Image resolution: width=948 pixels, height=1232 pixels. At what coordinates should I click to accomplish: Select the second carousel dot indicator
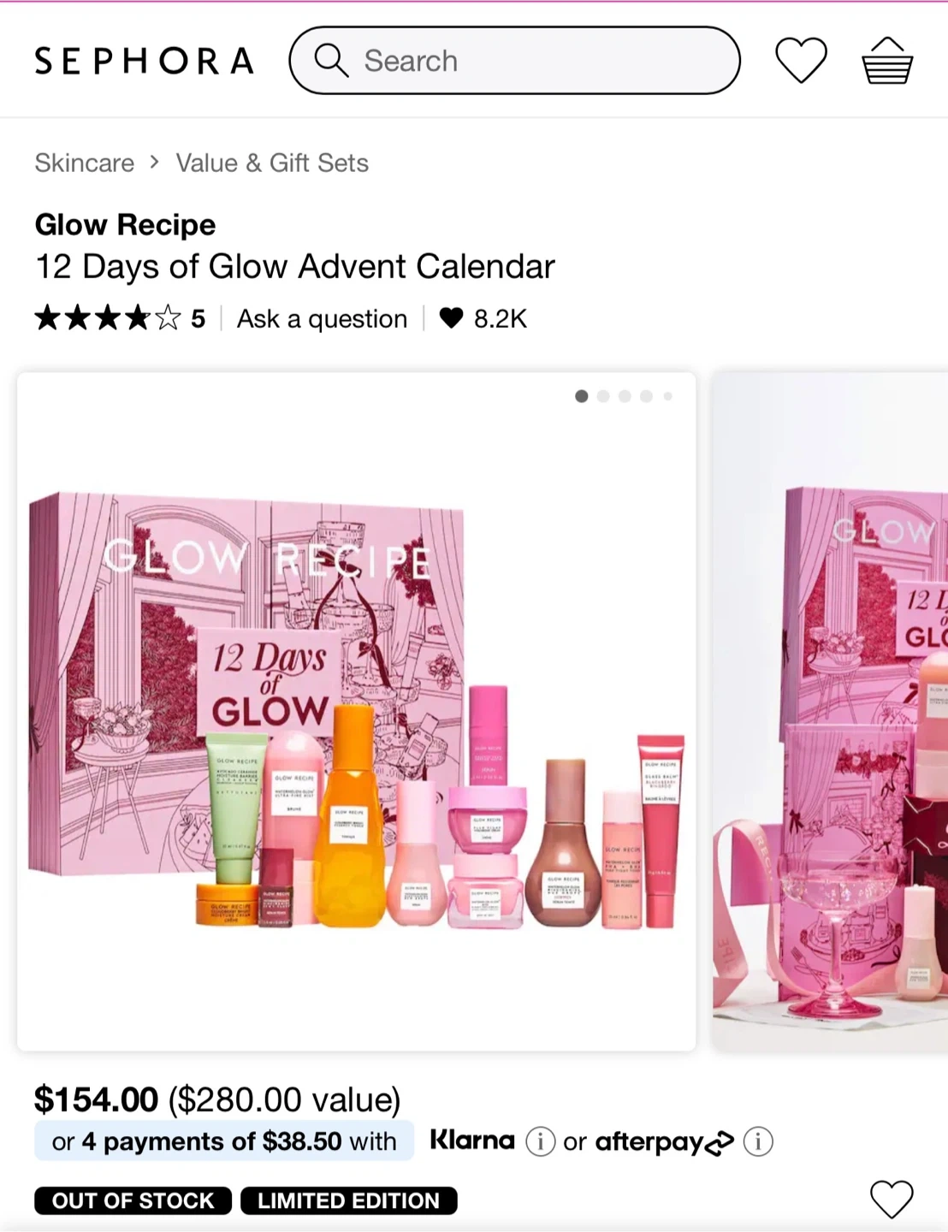(x=603, y=396)
